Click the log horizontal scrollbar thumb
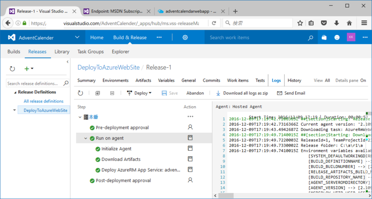372x199 pixels. click(226, 196)
